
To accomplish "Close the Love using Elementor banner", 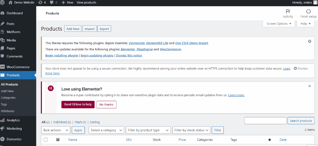I will 309,86.
